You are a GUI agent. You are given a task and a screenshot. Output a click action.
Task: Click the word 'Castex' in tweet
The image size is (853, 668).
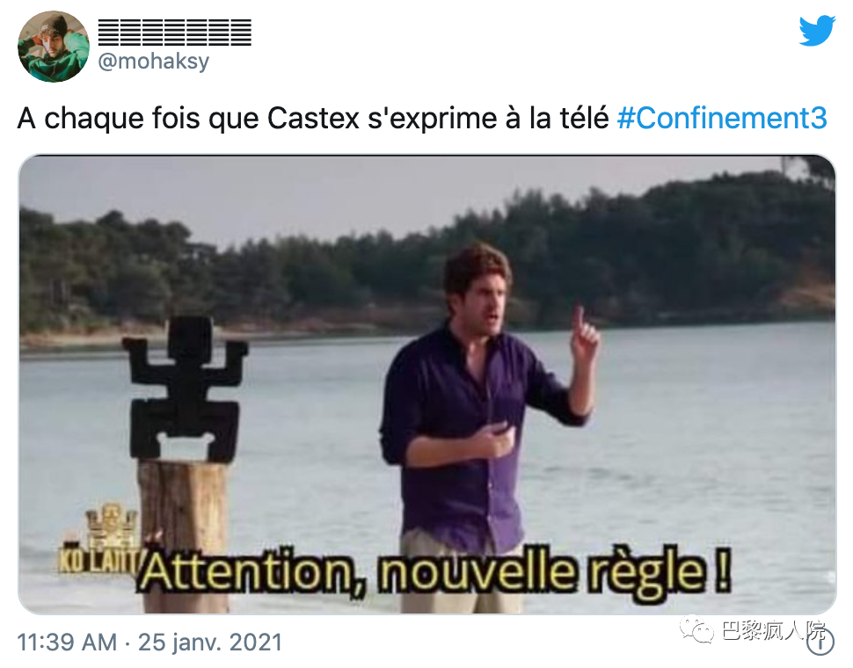(x=313, y=118)
